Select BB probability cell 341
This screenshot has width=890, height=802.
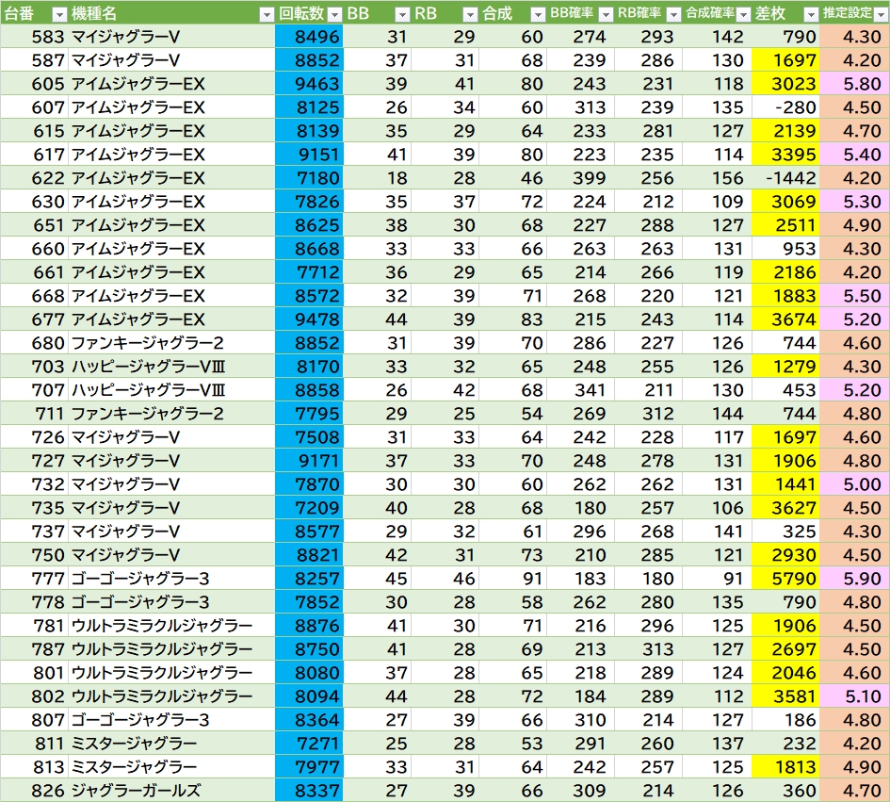(x=581, y=389)
